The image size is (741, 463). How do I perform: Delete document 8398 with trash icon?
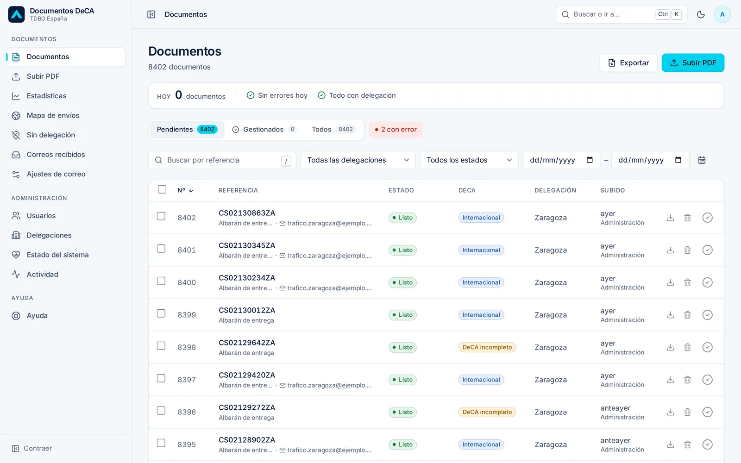(687, 347)
